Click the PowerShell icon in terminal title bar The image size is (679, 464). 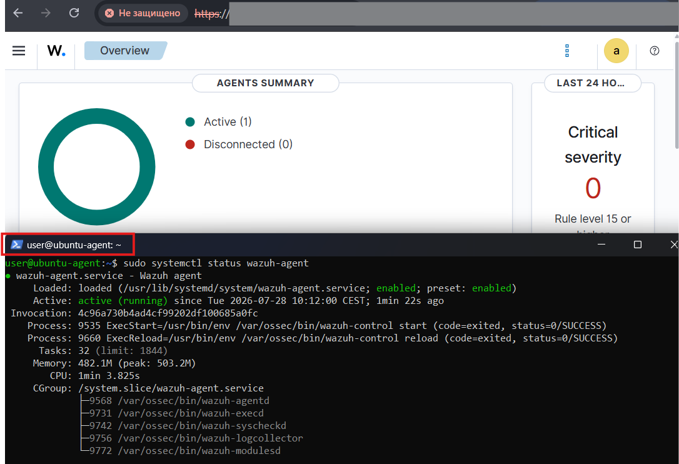pos(17,245)
